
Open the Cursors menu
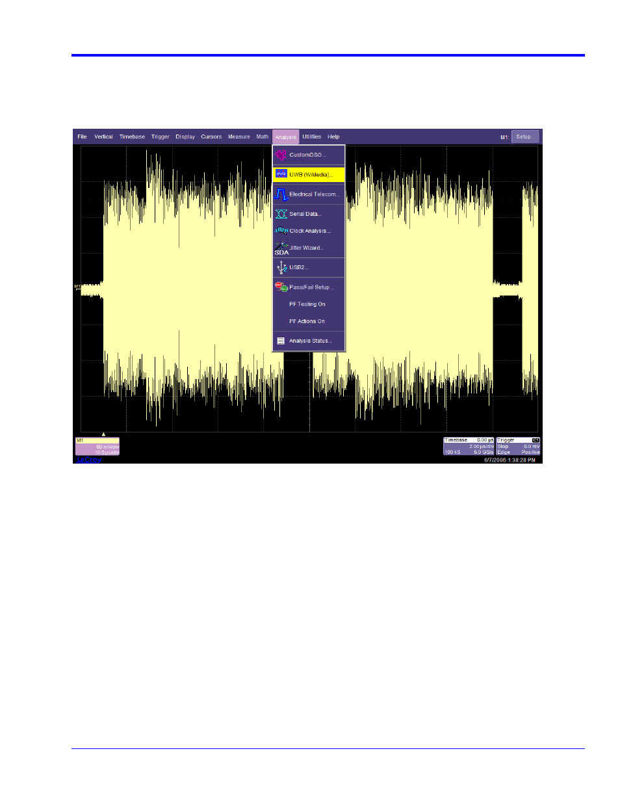[211, 137]
